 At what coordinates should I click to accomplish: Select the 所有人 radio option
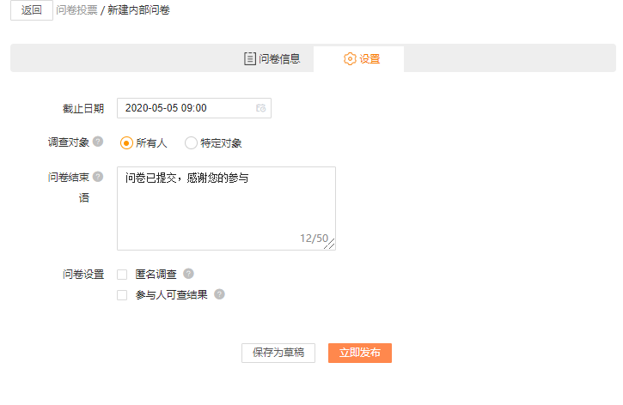click(x=126, y=142)
